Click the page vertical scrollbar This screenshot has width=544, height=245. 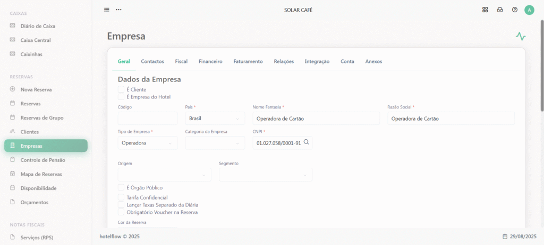[542, 66]
